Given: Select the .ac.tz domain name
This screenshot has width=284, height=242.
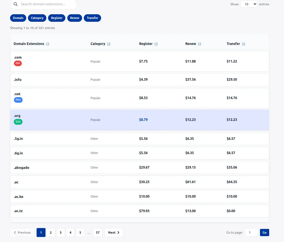Looking at the screenshot, I should pos(18,211).
